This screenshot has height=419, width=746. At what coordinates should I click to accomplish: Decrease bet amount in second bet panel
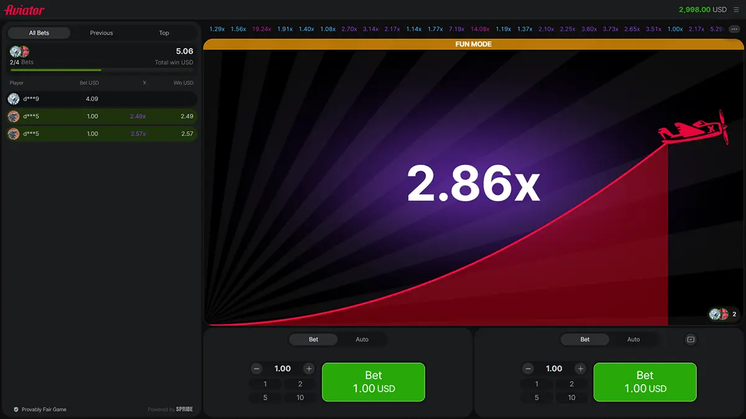528,369
